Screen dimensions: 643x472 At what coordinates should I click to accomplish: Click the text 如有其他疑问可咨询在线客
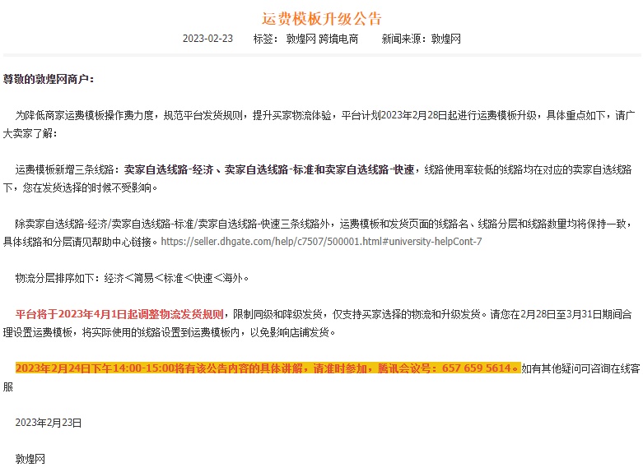580,368
